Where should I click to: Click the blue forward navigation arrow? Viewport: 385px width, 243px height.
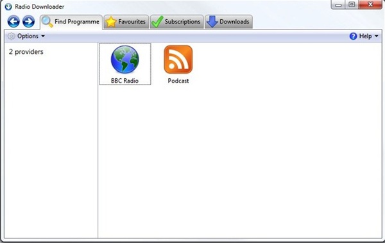pos(29,22)
